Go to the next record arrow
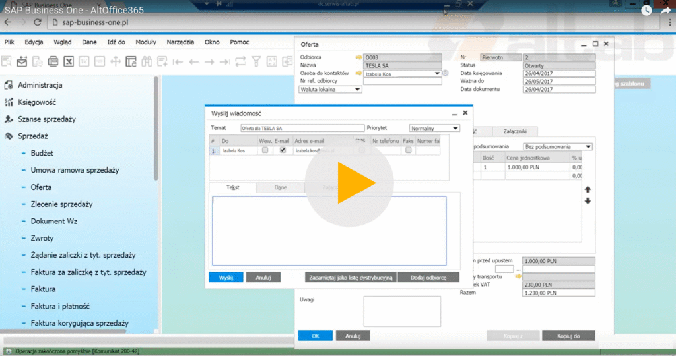Viewport: 676px width, 356px height. click(209, 62)
